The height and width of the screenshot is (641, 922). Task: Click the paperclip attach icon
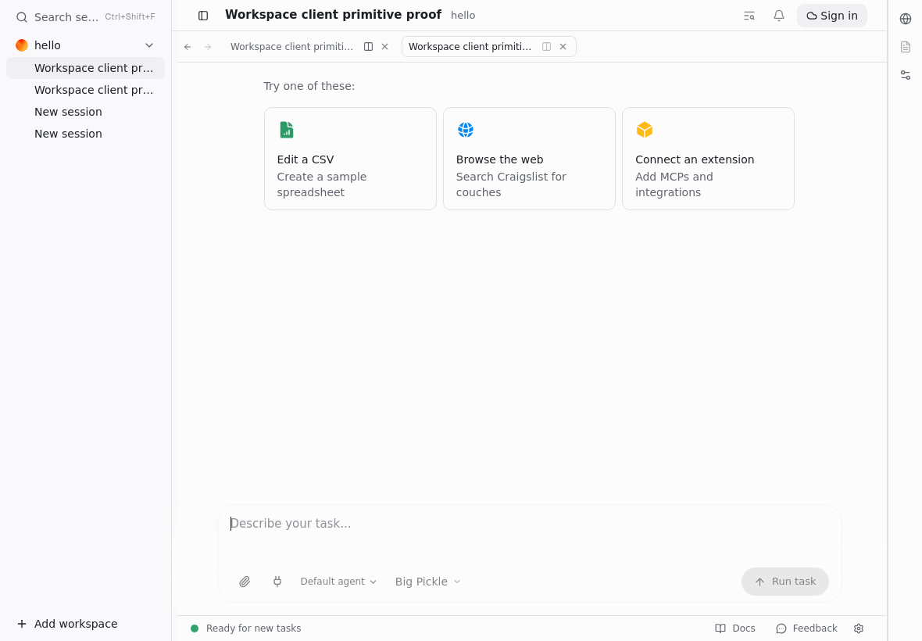245,582
